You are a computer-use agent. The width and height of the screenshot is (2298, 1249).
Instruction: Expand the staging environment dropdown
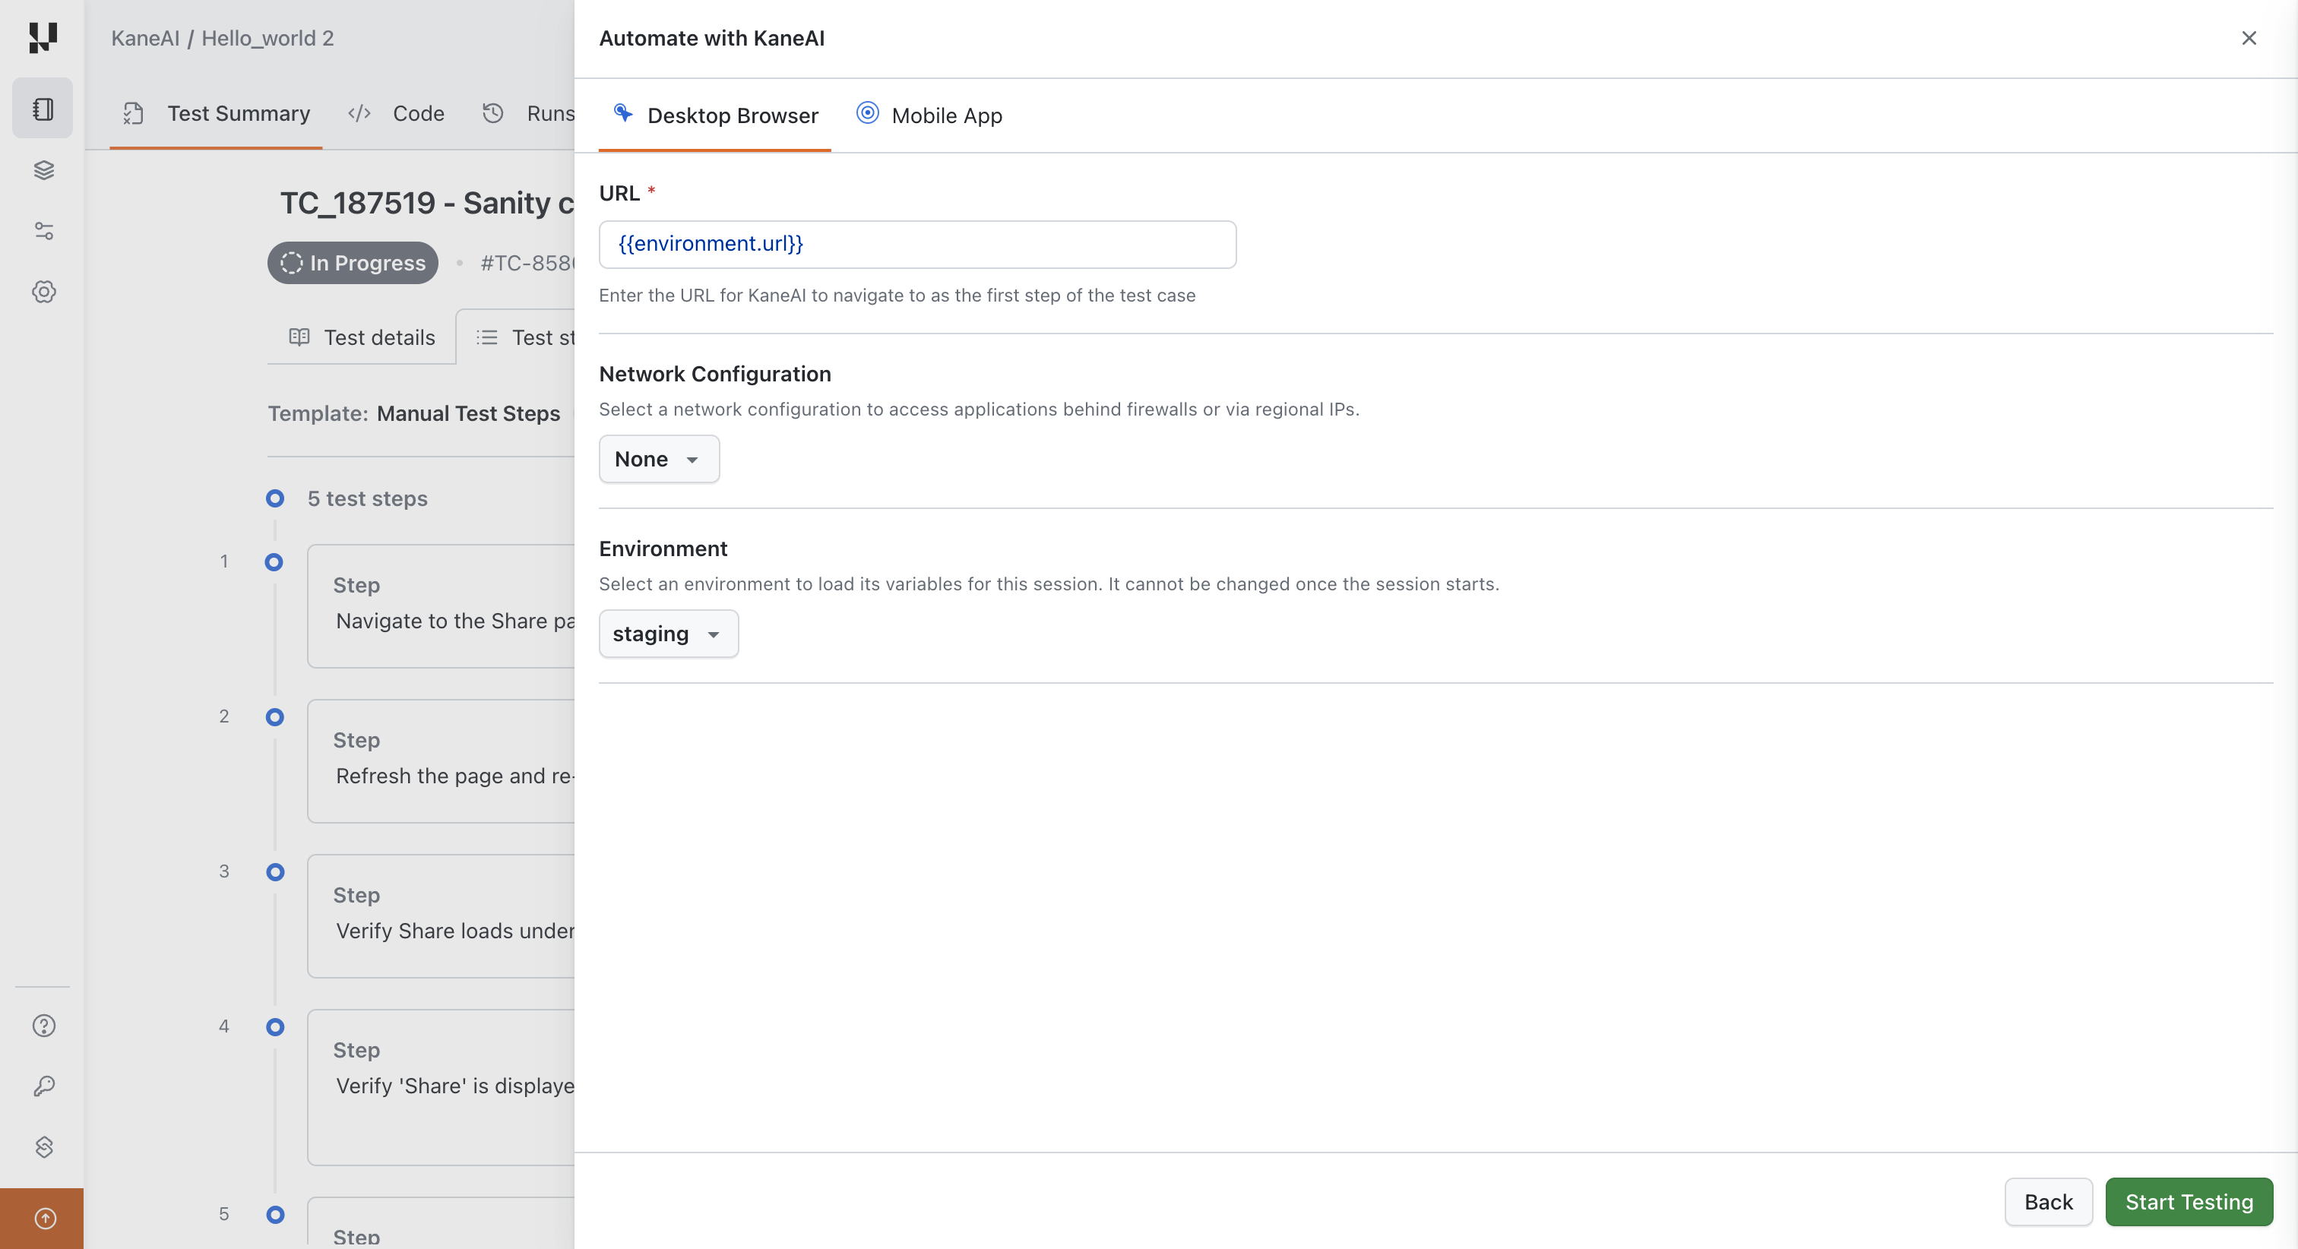668,634
